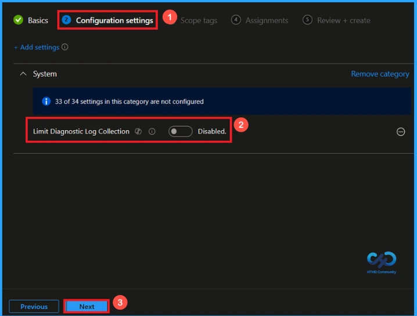Click the text '33 of 34 settings in this category are not configured'

click(130, 102)
